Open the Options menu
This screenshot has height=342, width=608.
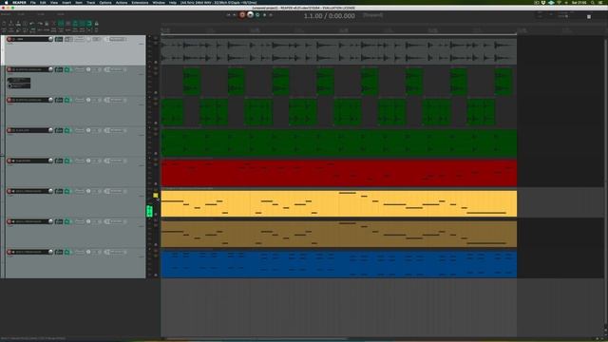pyautogui.click(x=105, y=2)
